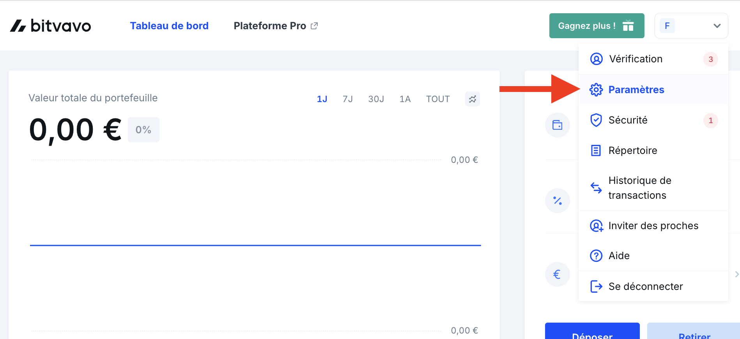Click the badge showing 1 on Sécurité
This screenshot has height=339, width=740.
pos(710,120)
